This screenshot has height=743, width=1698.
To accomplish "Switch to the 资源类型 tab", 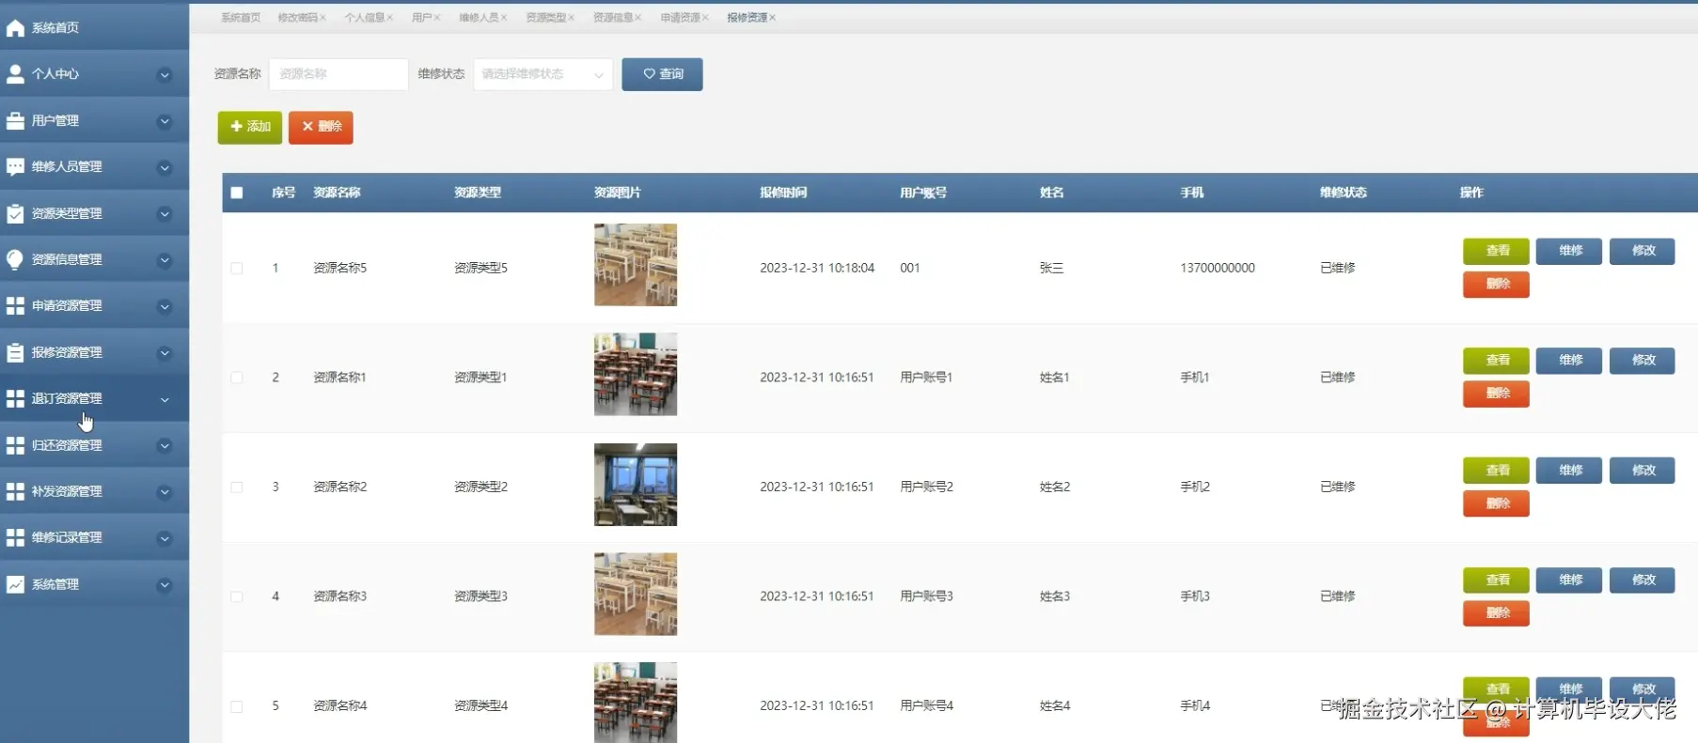I will pyautogui.click(x=546, y=18).
